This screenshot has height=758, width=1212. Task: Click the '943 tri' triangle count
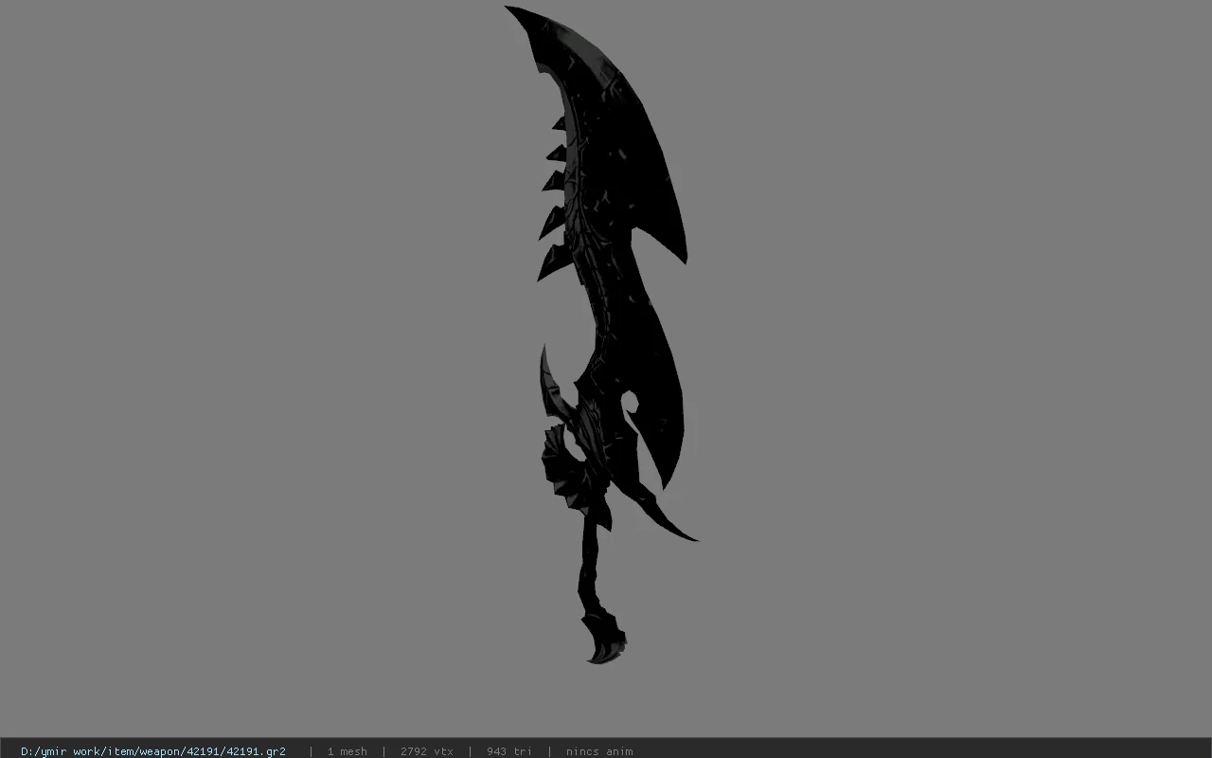[508, 750]
